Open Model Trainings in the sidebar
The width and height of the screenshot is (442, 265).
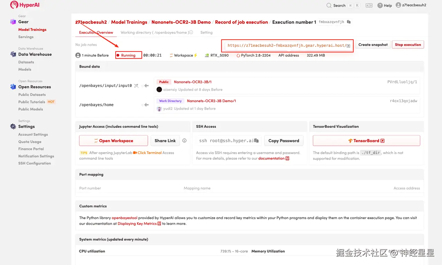[32, 30]
